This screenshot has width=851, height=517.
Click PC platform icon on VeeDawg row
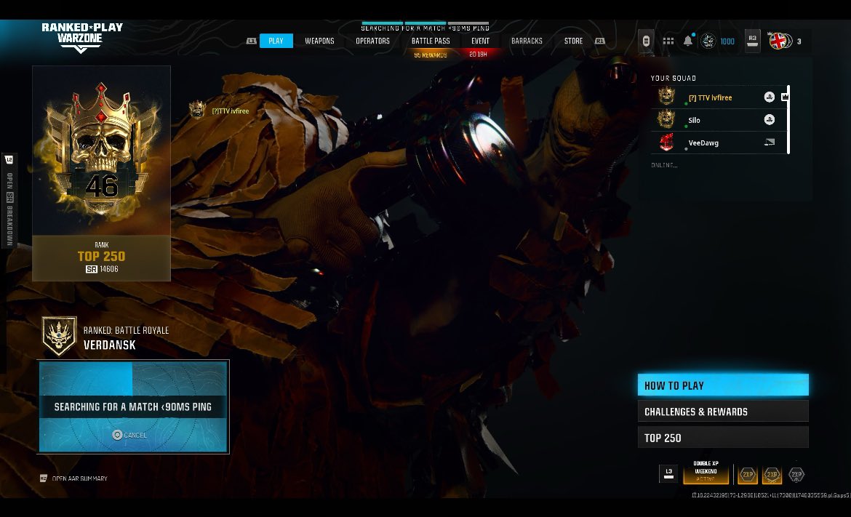(x=770, y=142)
